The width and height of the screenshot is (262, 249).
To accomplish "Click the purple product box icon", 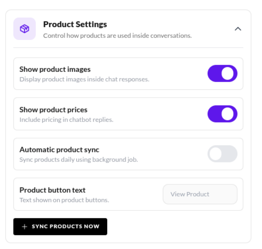I will coord(25,29).
